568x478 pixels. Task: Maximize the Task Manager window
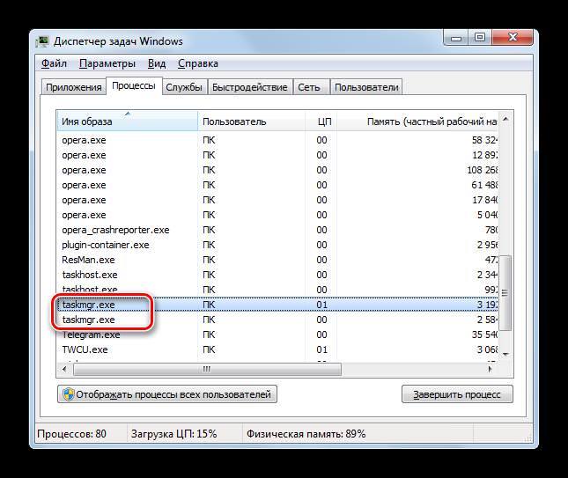(x=480, y=38)
